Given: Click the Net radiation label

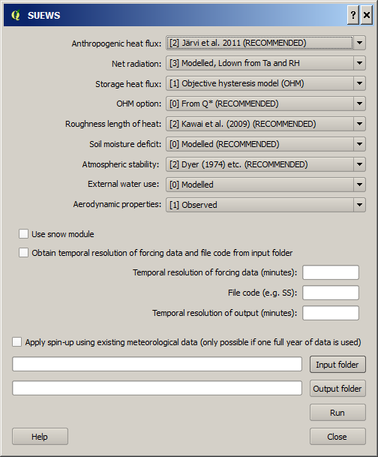Looking at the screenshot, I should (x=136, y=64).
